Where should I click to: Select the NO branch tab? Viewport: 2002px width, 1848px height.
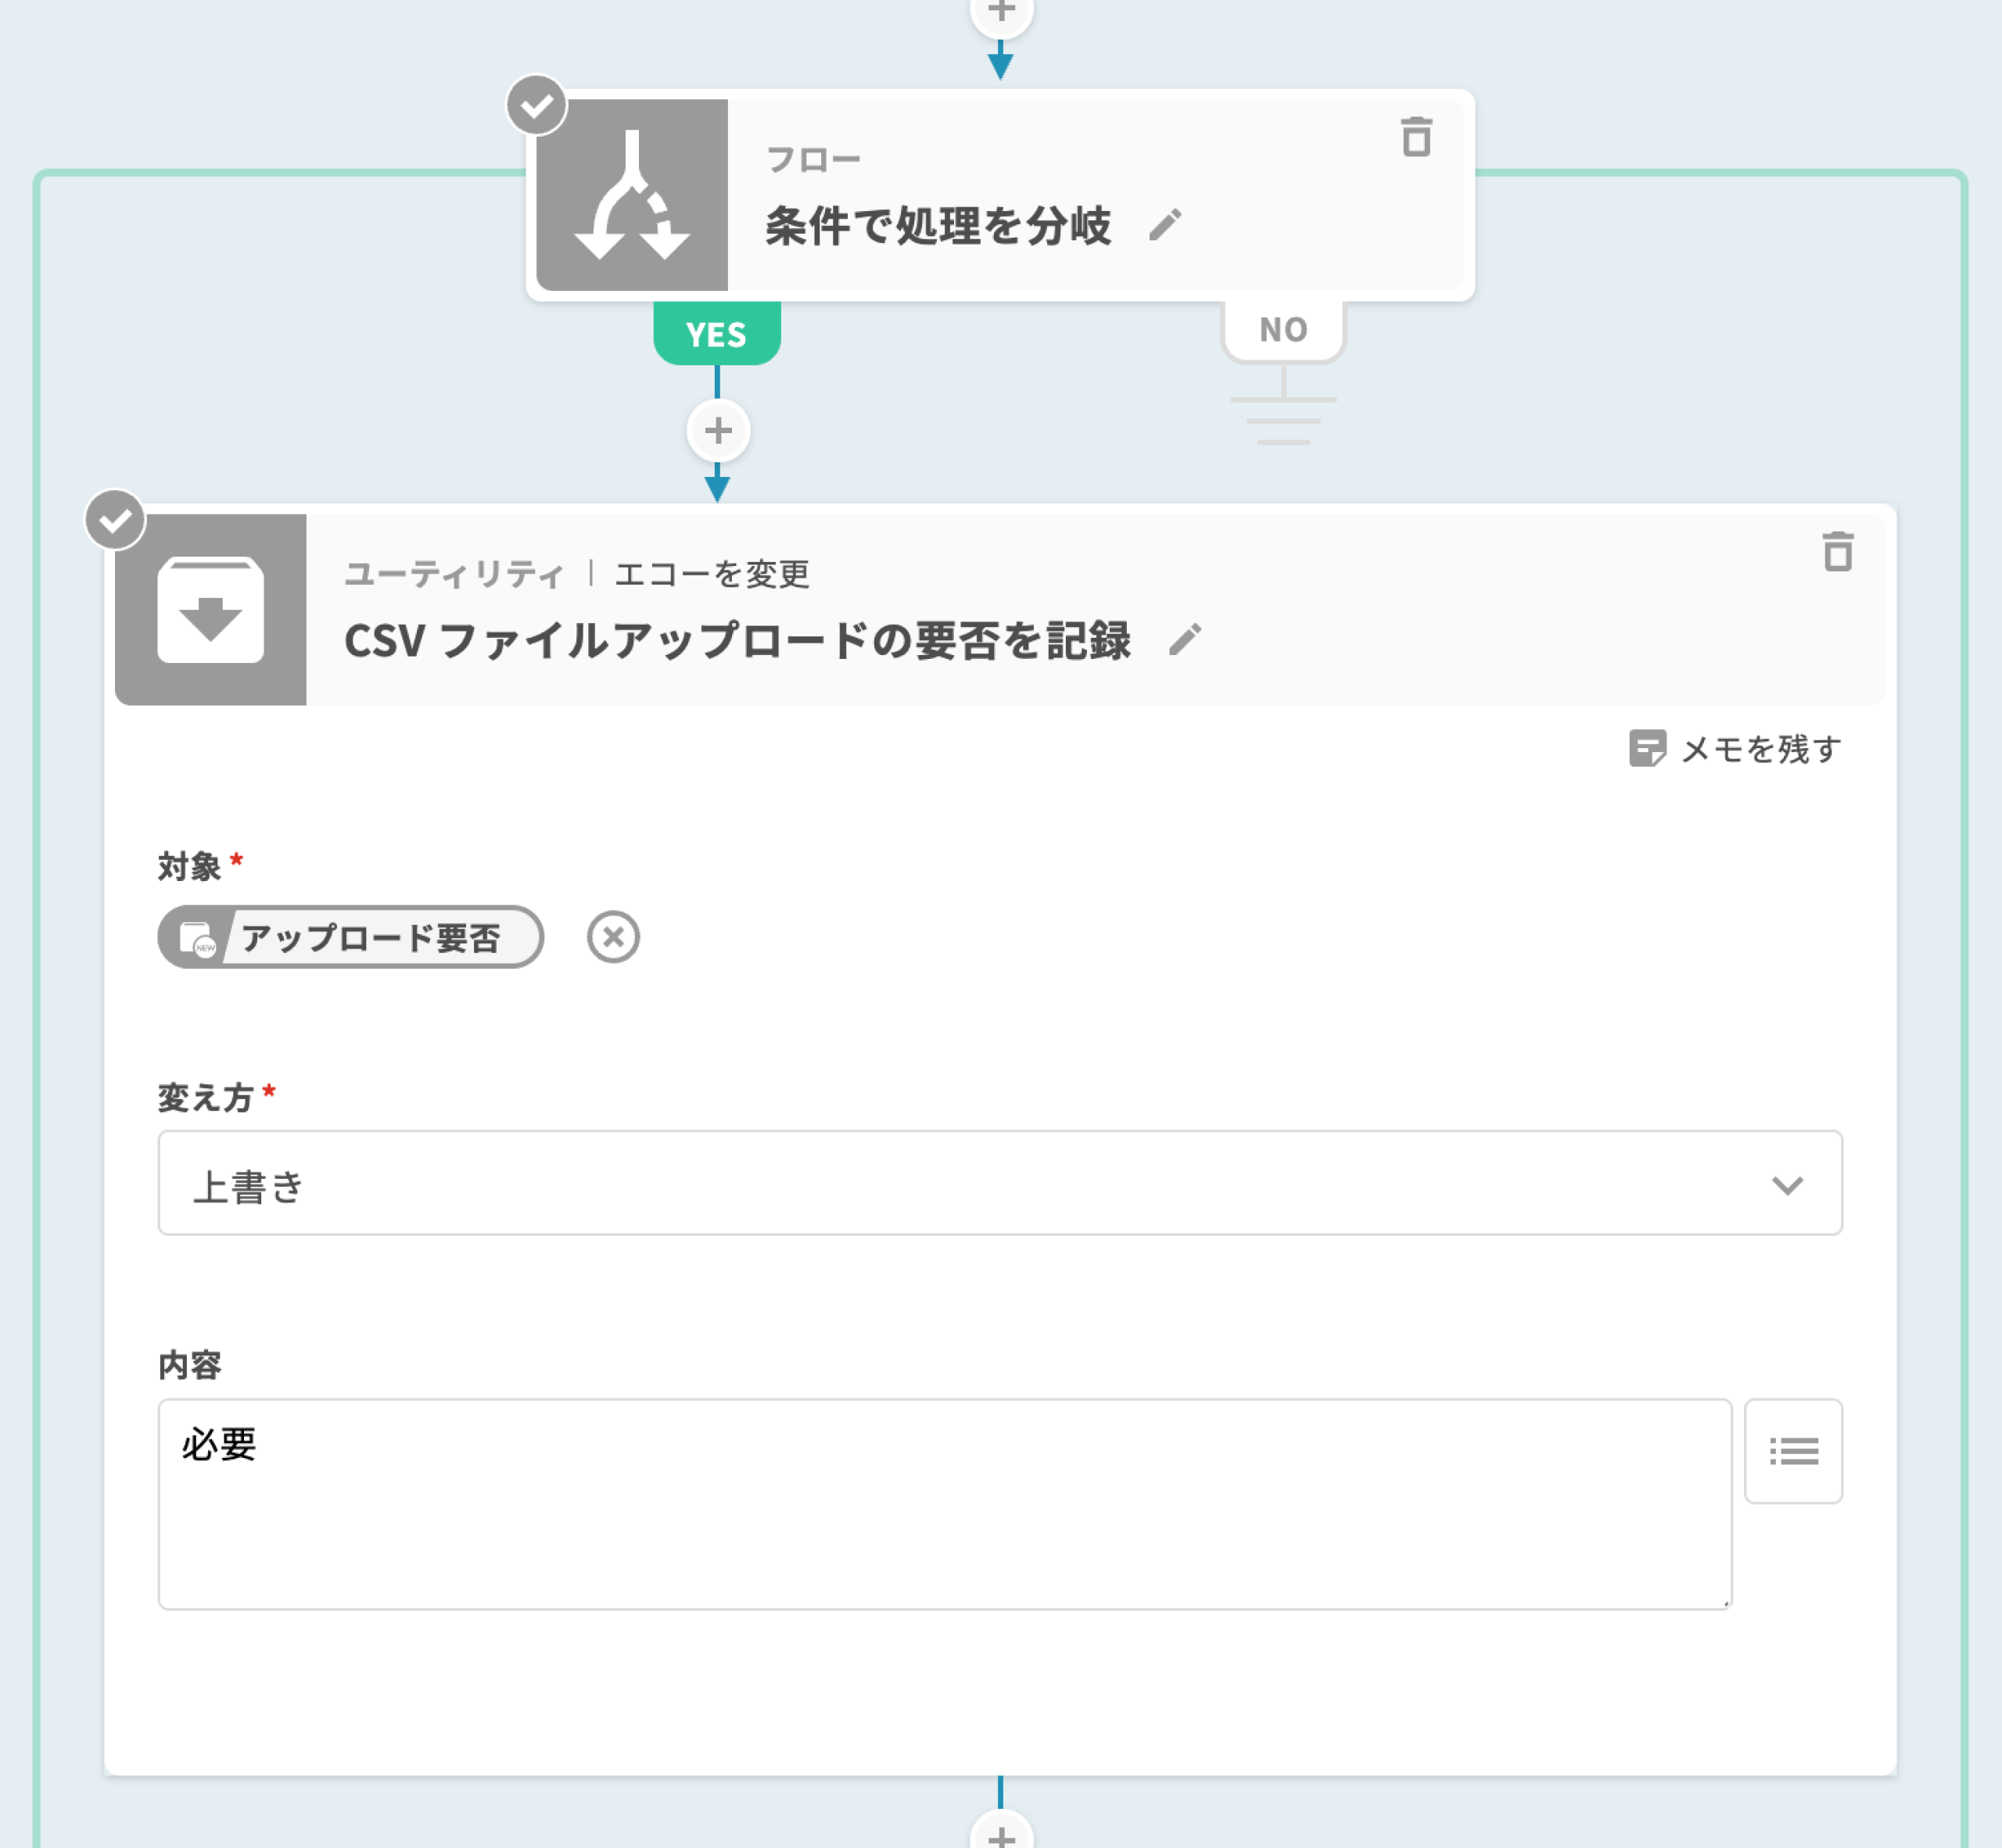1283,330
